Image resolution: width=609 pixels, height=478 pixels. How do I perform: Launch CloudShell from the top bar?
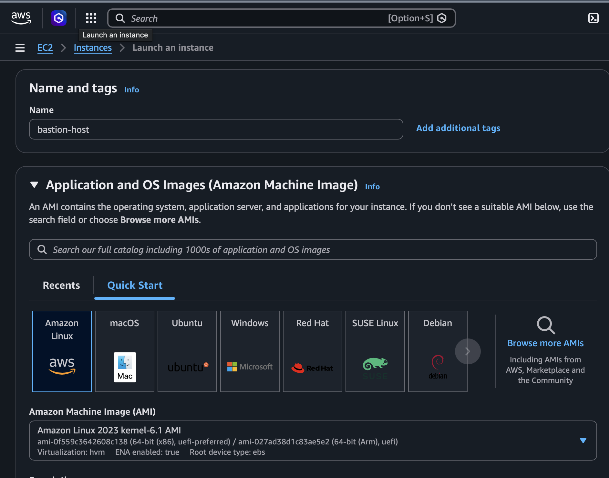click(593, 18)
